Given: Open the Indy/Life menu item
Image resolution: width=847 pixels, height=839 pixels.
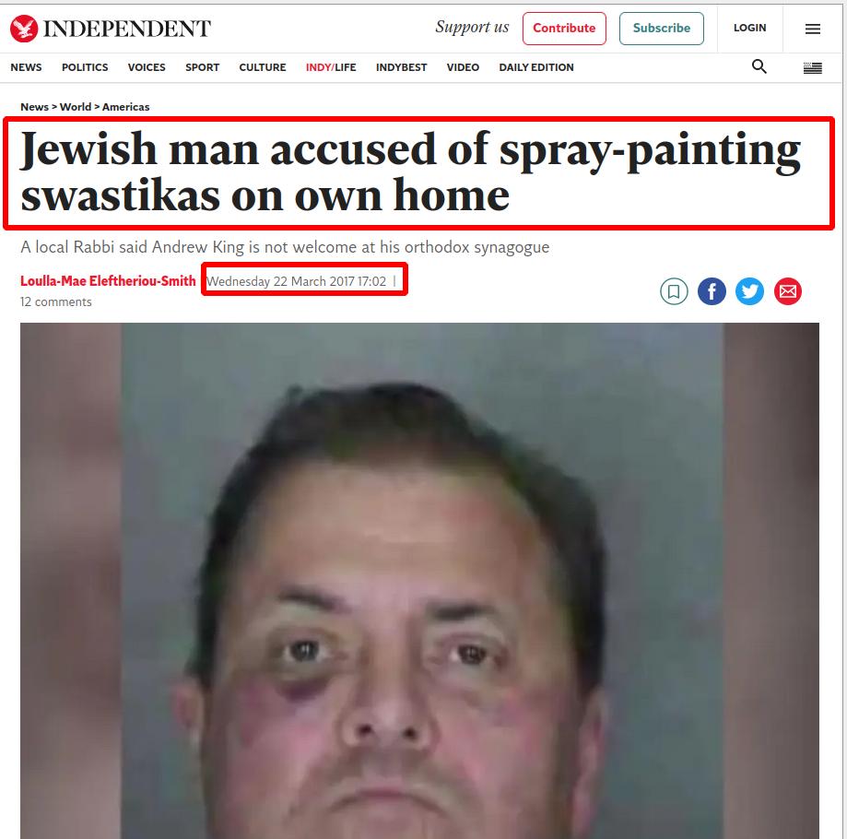Looking at the screenshot, I should (x=331, y=67).
